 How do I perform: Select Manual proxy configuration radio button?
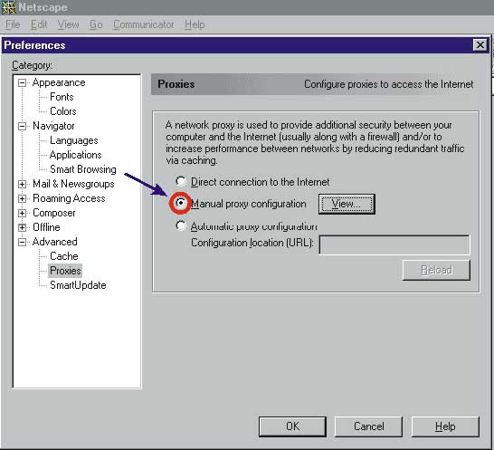[x=181, y=203]
